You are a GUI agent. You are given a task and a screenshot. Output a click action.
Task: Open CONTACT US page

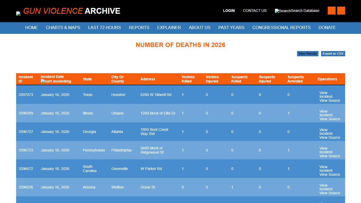(x=254, y=11)
